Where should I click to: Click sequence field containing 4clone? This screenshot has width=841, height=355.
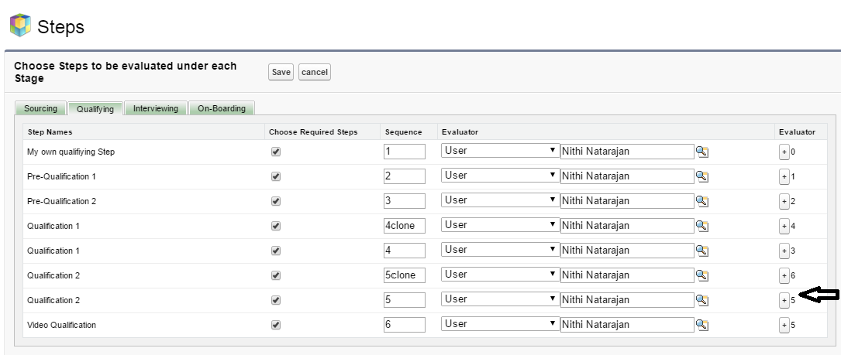tap(404, 226)
